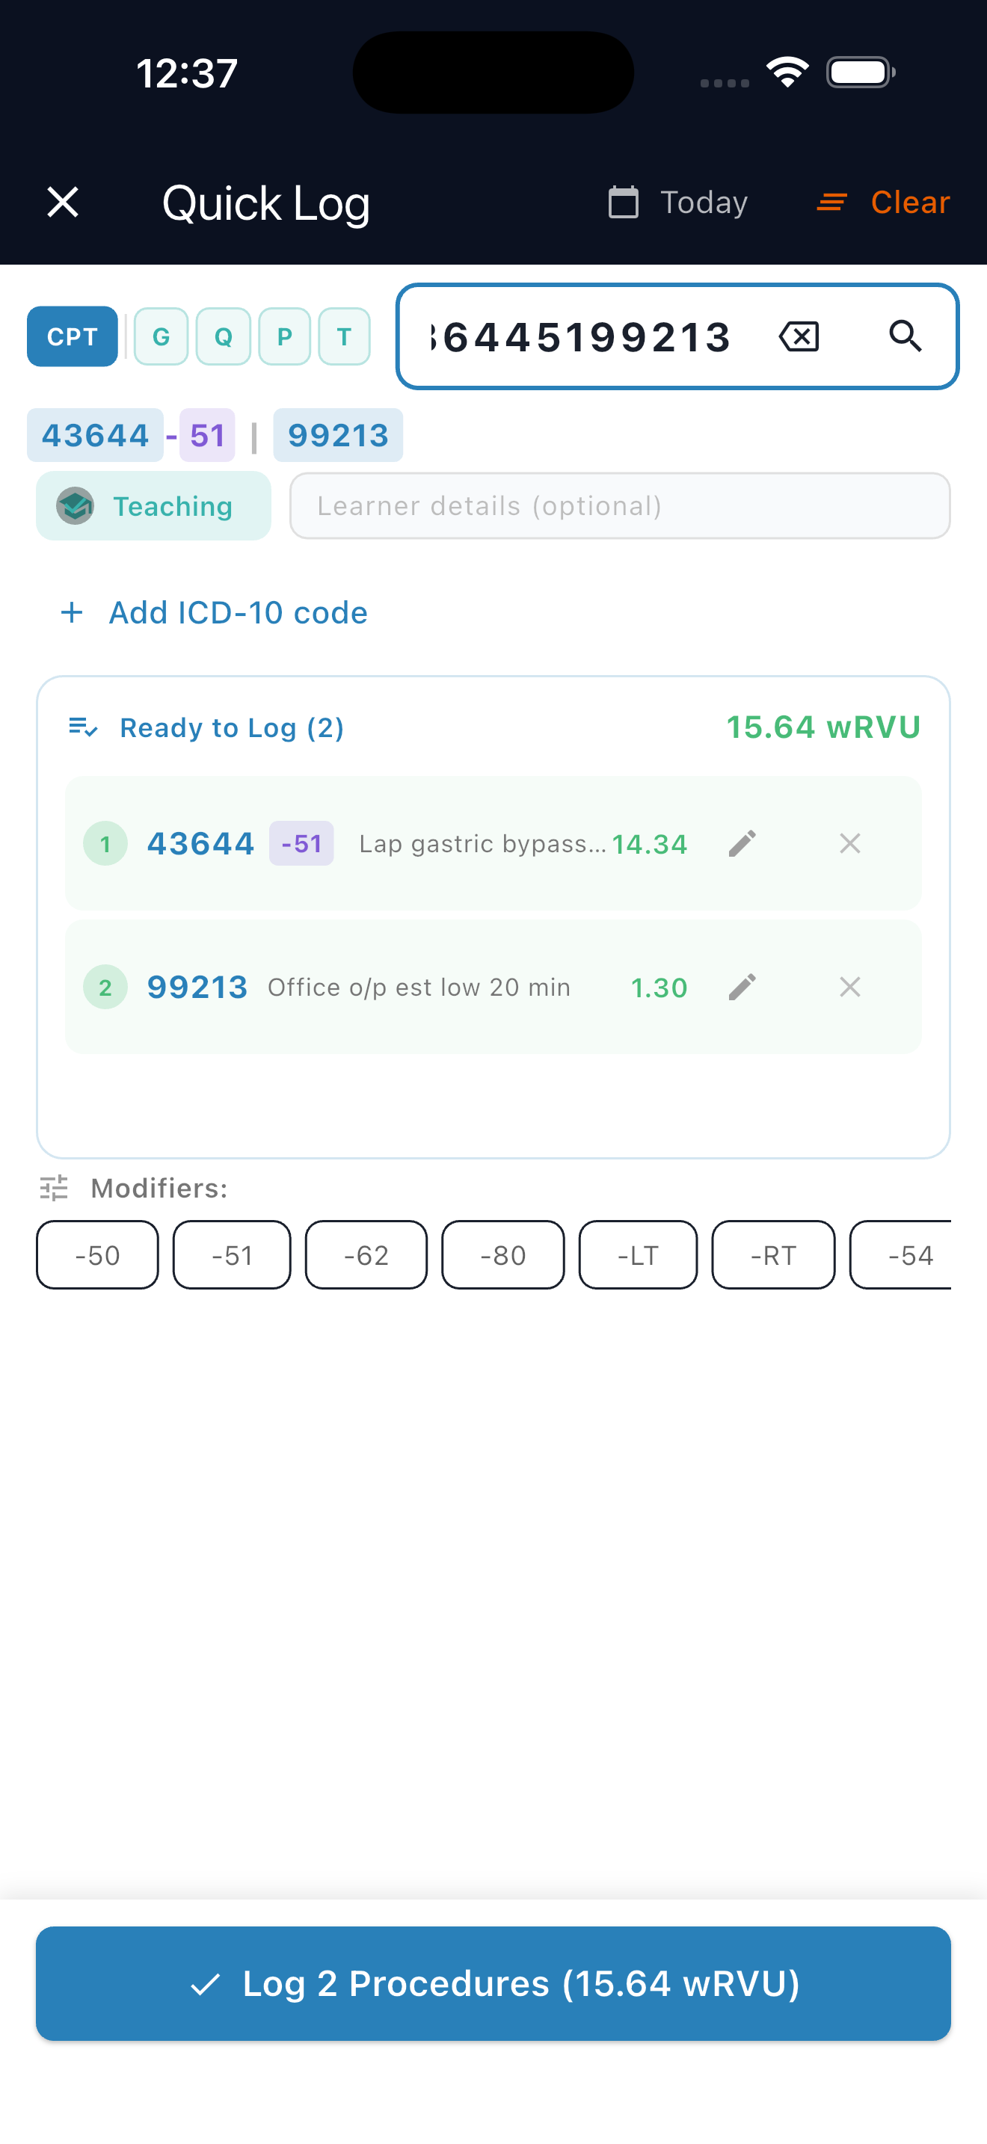The height and width of the screenshot is (2144, 987).
Task: Toggle the -50 modifier
Action: pos(97,1255)
